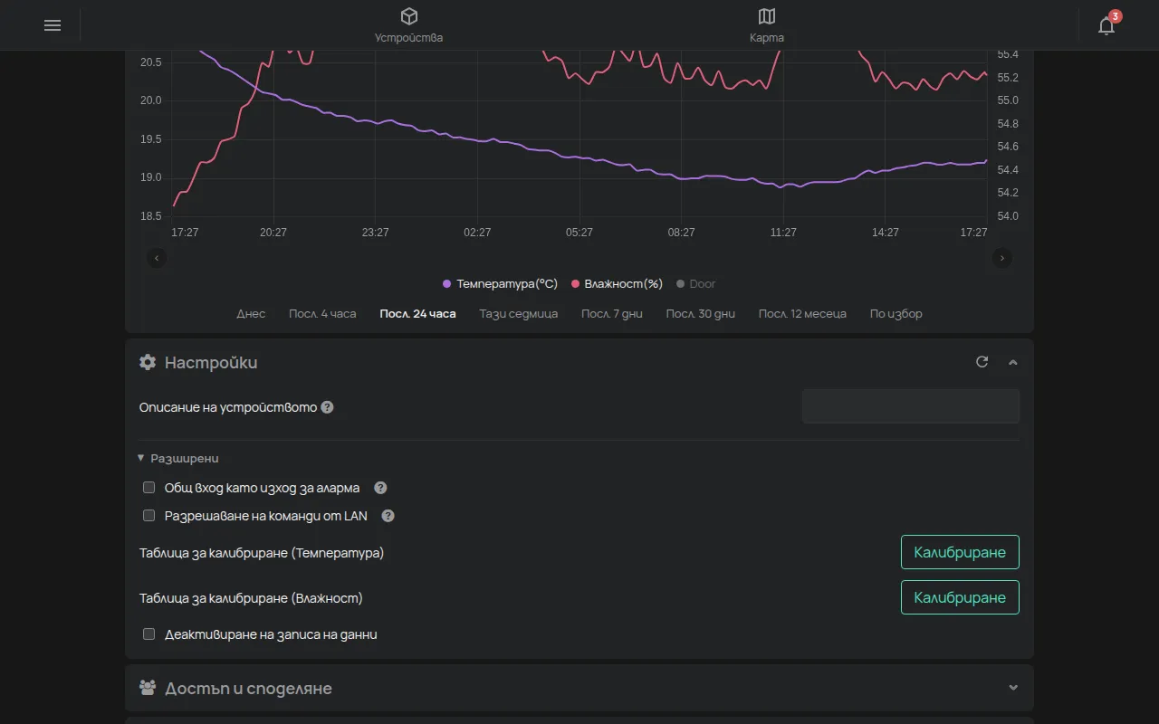
Task: Open the hamburger menu
Action: point(53,25)
